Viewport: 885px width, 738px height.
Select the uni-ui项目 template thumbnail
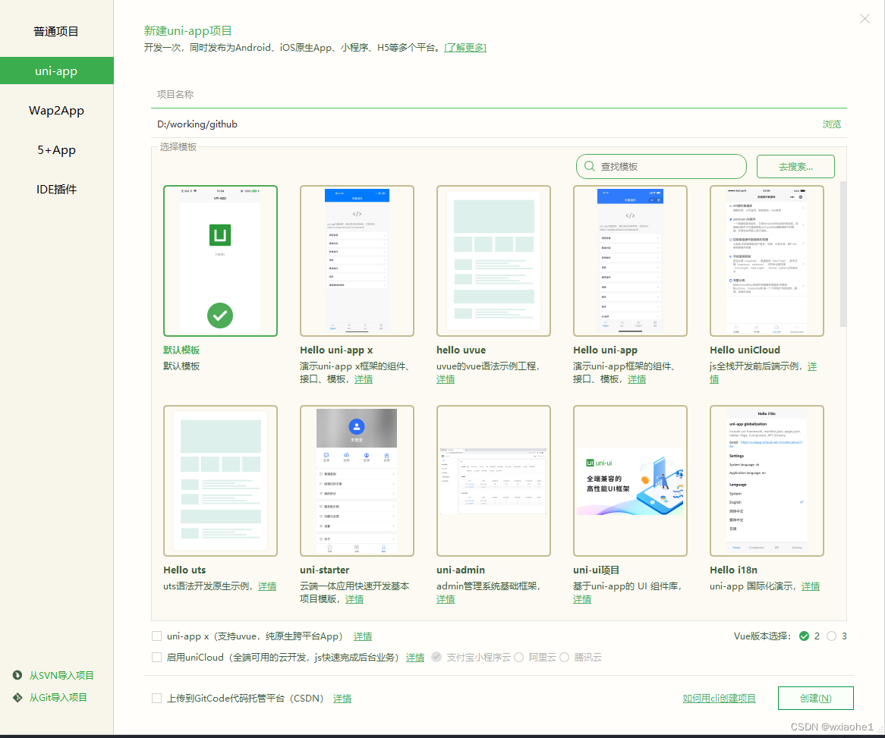tap(630, 481)
